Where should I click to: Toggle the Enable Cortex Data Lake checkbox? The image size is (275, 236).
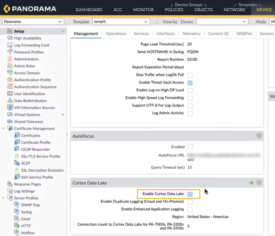190,194
